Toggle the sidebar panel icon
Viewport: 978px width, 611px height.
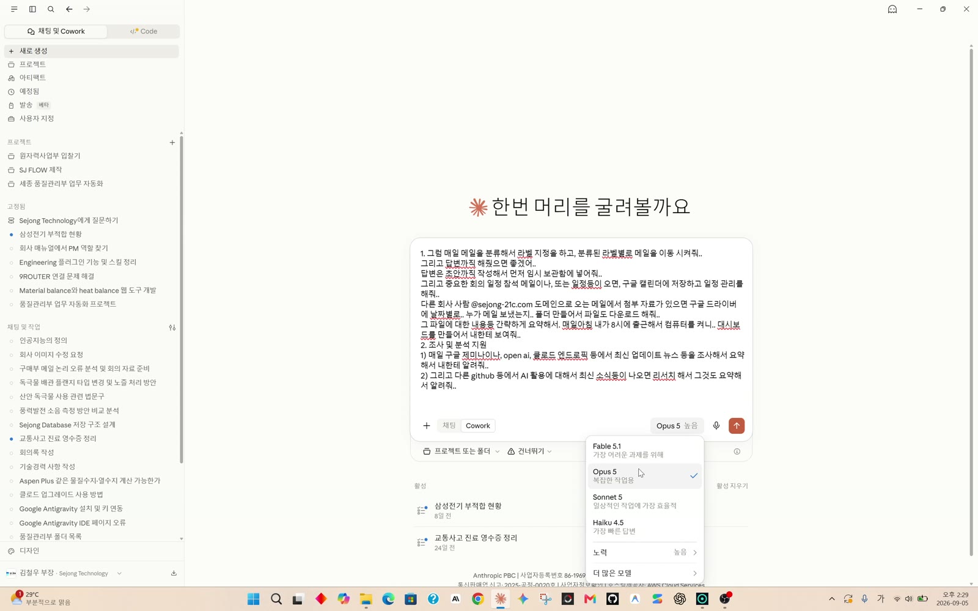coord(32,9)
